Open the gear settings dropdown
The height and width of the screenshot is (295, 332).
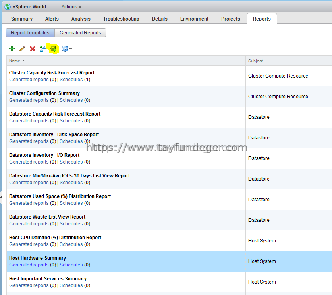click(67, 49)
